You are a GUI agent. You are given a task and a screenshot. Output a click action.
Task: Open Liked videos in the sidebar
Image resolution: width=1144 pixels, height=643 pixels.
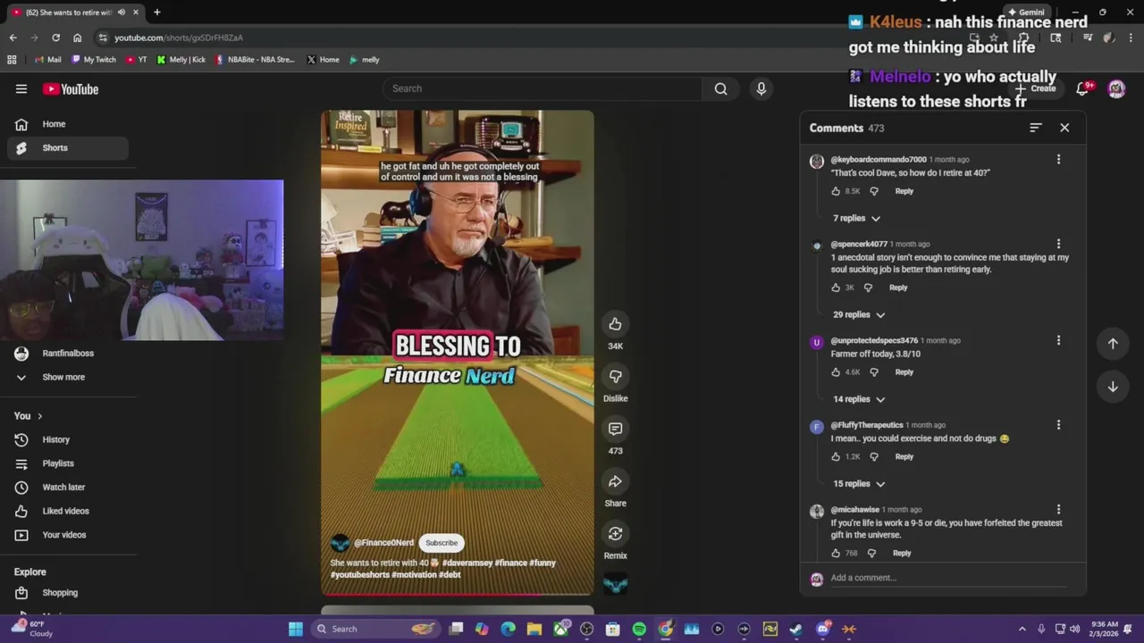point(68,511)
